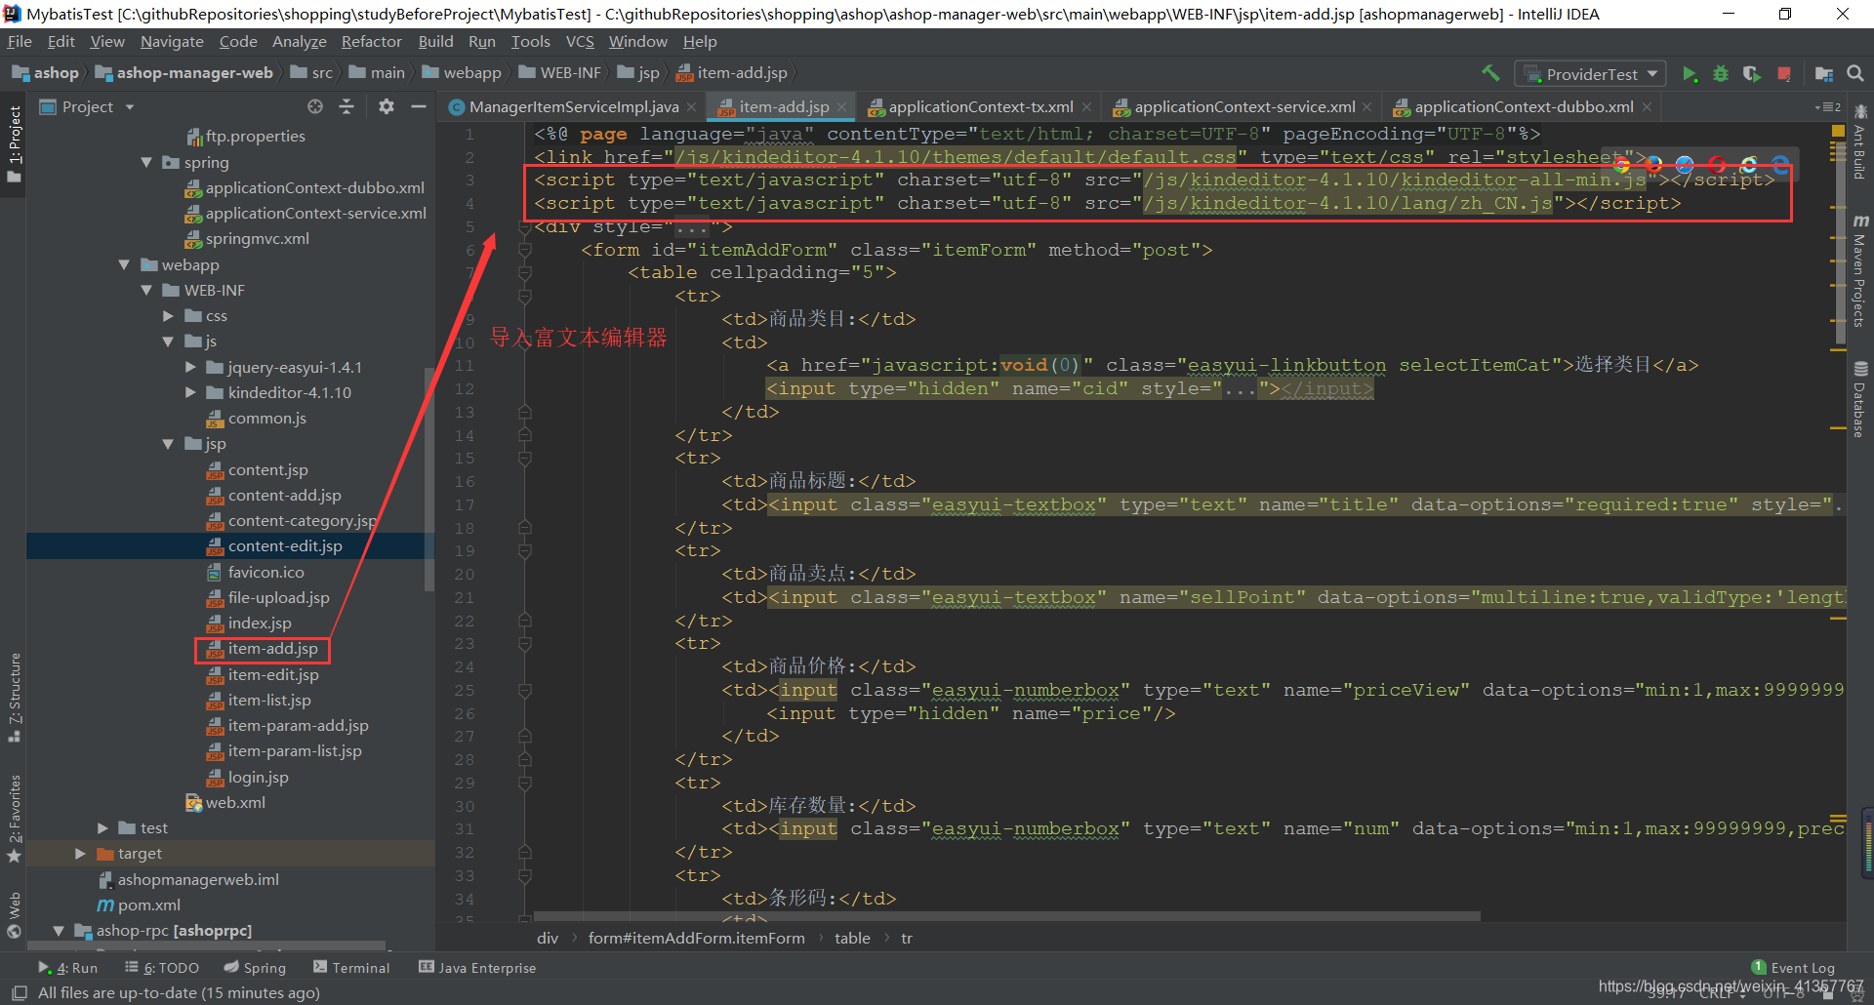Preview page in Safari browser icon

pyautogui.click(x=1685, y=164)
